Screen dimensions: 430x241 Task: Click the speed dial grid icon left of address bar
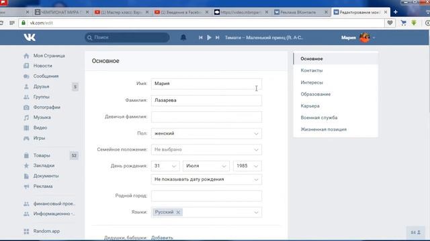[x=12, y=23]
